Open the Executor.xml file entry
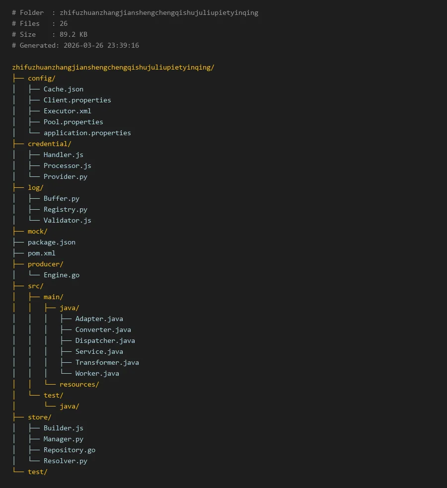The image size is (447, 488). (67, 111)
